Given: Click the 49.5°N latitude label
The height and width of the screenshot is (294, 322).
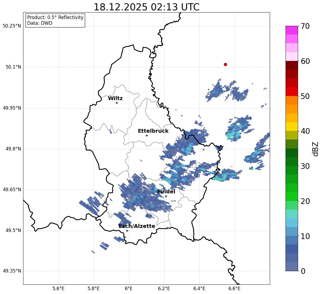Looking at the screenshot, I should pos(14,230).
